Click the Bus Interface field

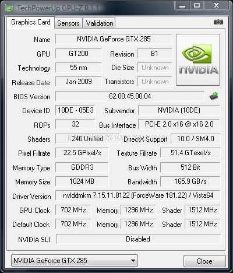click(x=179, y=124)
